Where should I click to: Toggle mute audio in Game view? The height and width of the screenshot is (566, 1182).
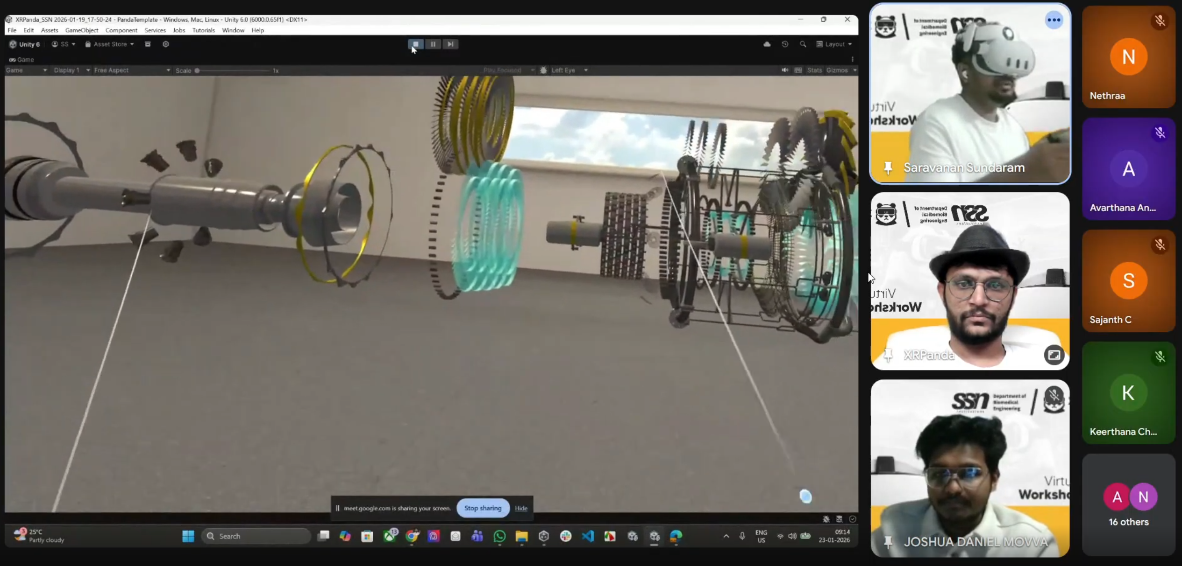click(x=784, y=70)
